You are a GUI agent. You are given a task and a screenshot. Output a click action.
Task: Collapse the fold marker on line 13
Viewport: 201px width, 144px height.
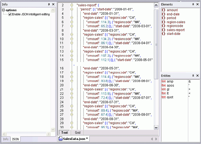point(72,51)
